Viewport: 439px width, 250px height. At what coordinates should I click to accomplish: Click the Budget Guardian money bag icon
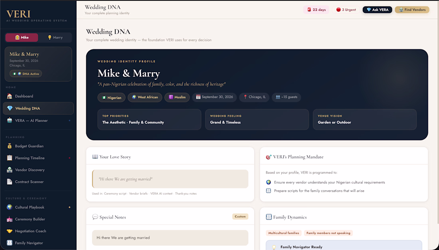(x=10, y=146)
